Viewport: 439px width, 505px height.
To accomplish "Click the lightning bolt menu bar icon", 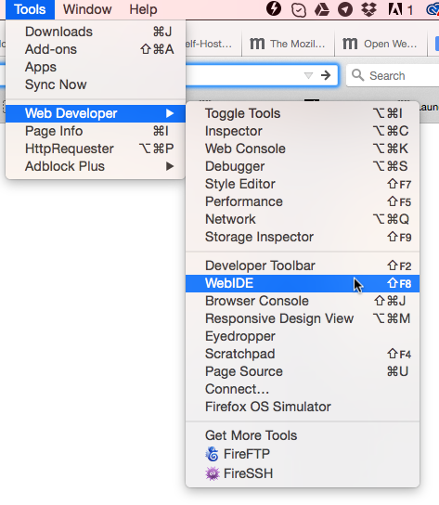I will (x=274, y=8).
